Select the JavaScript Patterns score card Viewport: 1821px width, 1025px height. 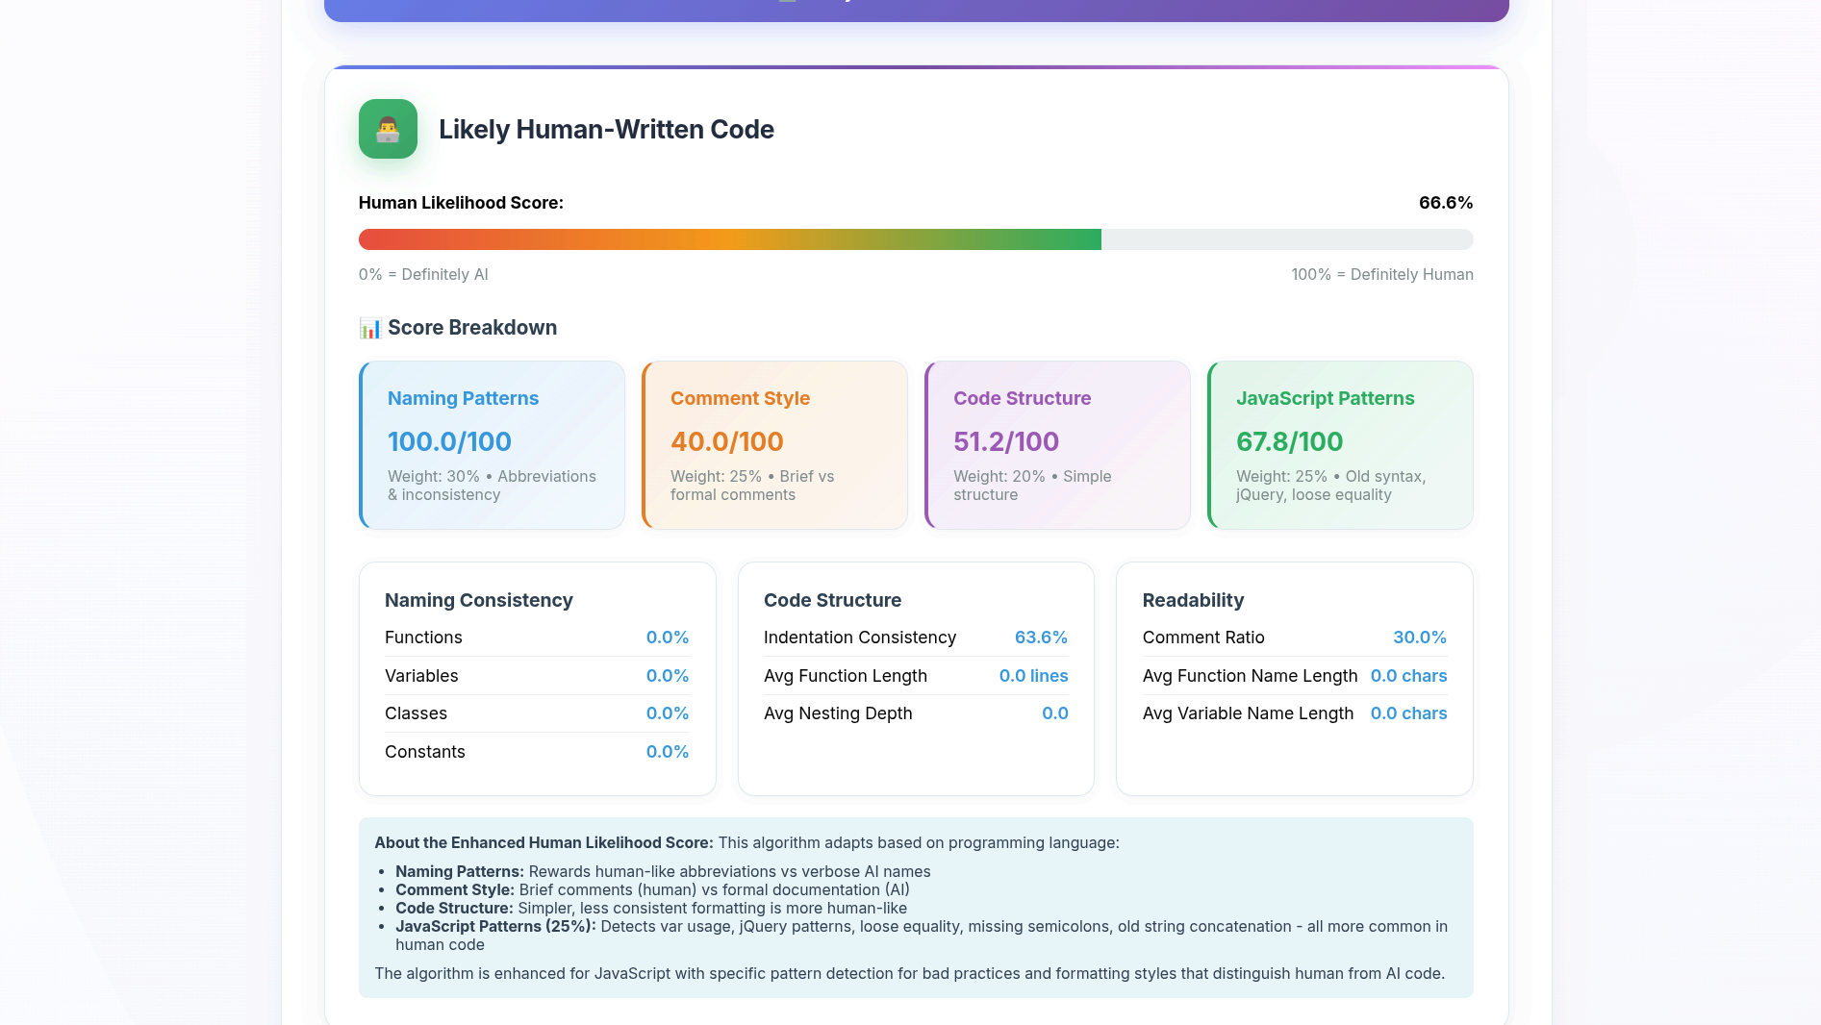1340,445
